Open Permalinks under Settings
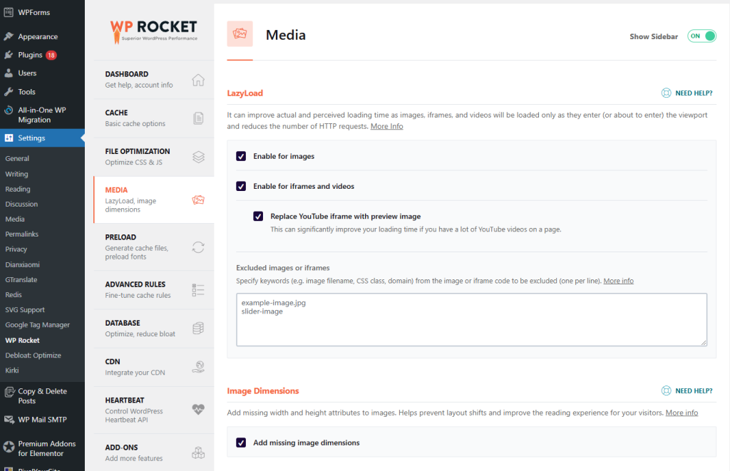This screenshot has height=471, width=730. pyautogui.click(x=21, y=234)
